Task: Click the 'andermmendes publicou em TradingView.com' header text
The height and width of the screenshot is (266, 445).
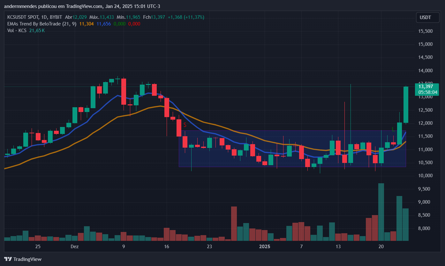Action: [53, 6]
